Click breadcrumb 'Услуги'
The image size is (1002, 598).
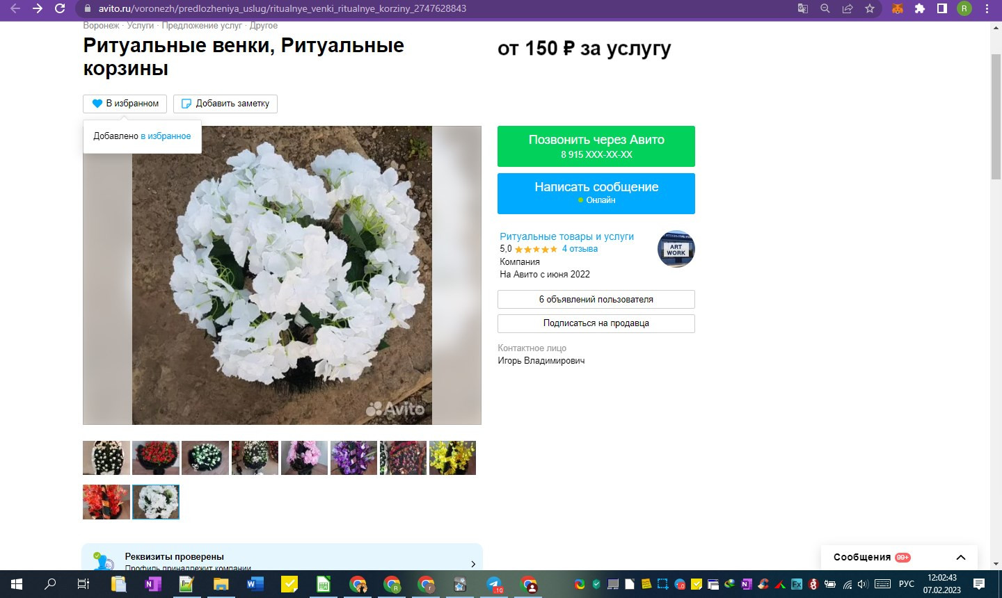(141, 26)
